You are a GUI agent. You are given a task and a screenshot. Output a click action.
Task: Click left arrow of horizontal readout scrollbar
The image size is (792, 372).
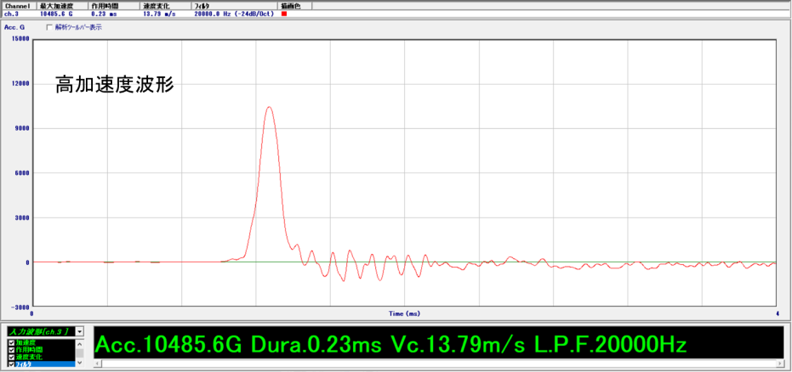pyautogui.click(x=97, y=364)
